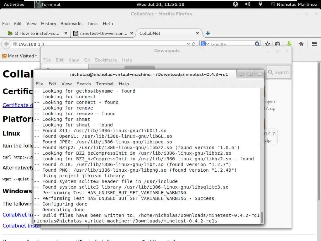Click 'Configuring done' line in terminal
The width and height of the screenshot is (321, 241).
pos(61,204)
